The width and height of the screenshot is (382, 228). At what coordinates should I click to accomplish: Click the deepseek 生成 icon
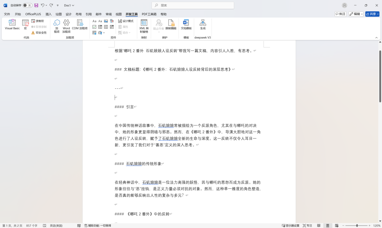click(203, 24)
